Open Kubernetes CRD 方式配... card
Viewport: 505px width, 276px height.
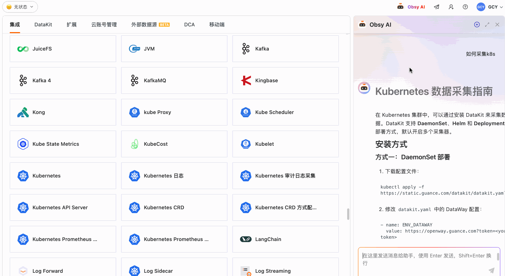[285, 207]
